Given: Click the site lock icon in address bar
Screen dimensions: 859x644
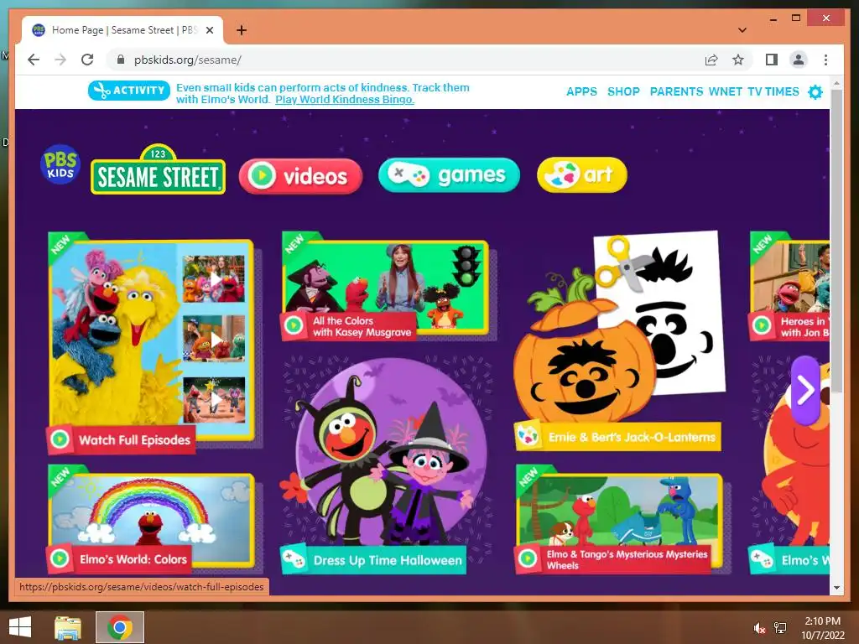Looking at the screenshot, I should pyautogui.click(x=121, y=60).
